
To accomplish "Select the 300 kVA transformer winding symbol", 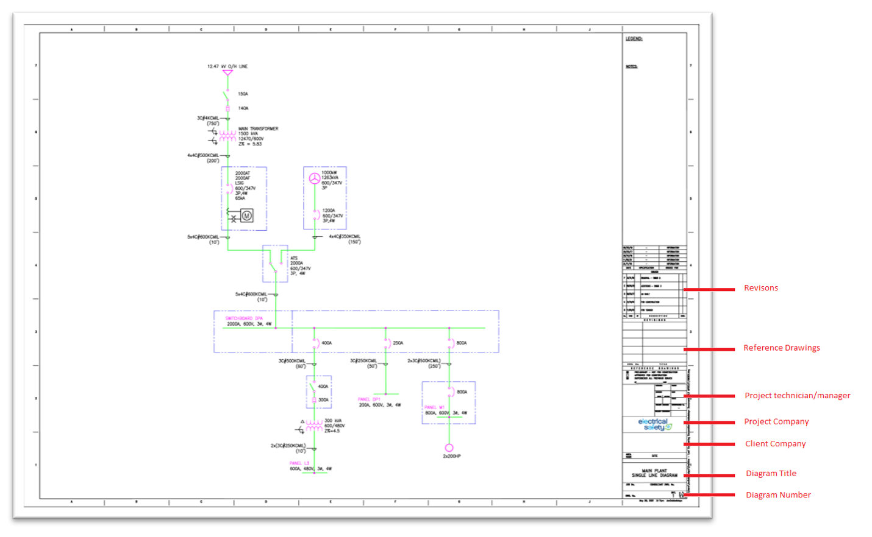I will click(314, 426).
